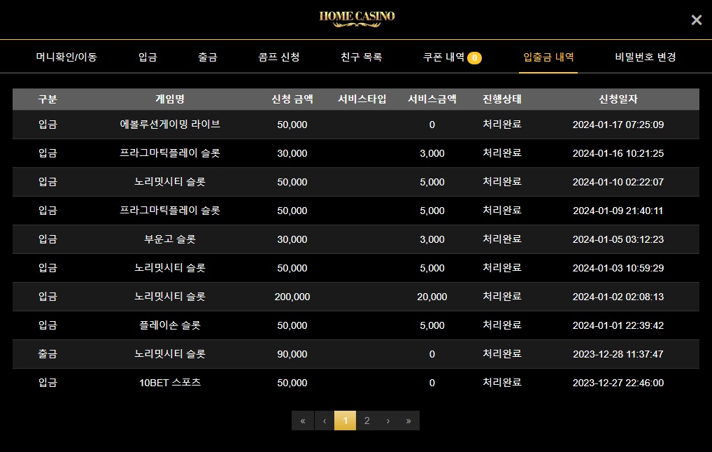Switch to the 입금 tab
712x452 pixels.
click(x=148, y=57)
